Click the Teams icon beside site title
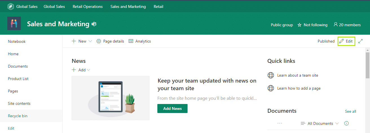The height and width of the screenshot is (133, 370). (94, 24)
